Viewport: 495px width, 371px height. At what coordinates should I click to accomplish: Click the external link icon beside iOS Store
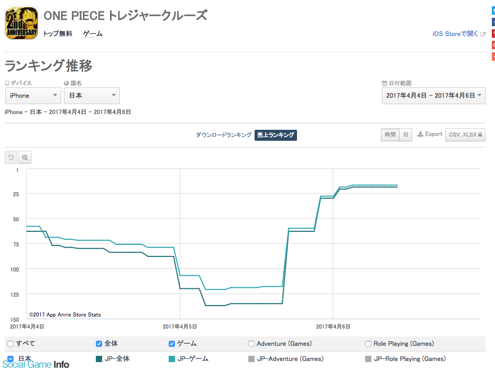(x=482, y=34)
